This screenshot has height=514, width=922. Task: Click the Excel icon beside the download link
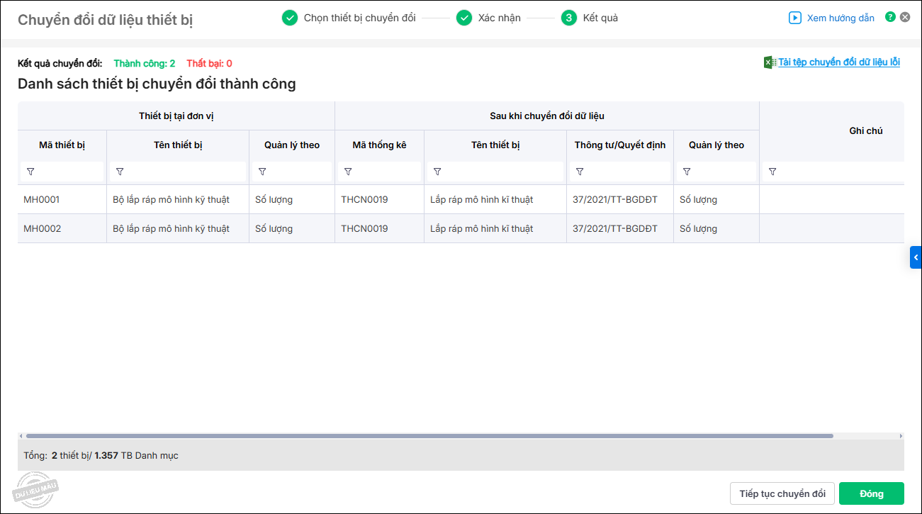(x=770, y=62)
